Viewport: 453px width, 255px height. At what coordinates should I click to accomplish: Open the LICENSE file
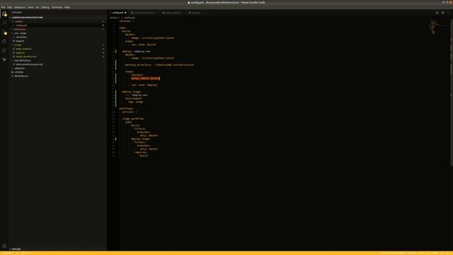58,72
